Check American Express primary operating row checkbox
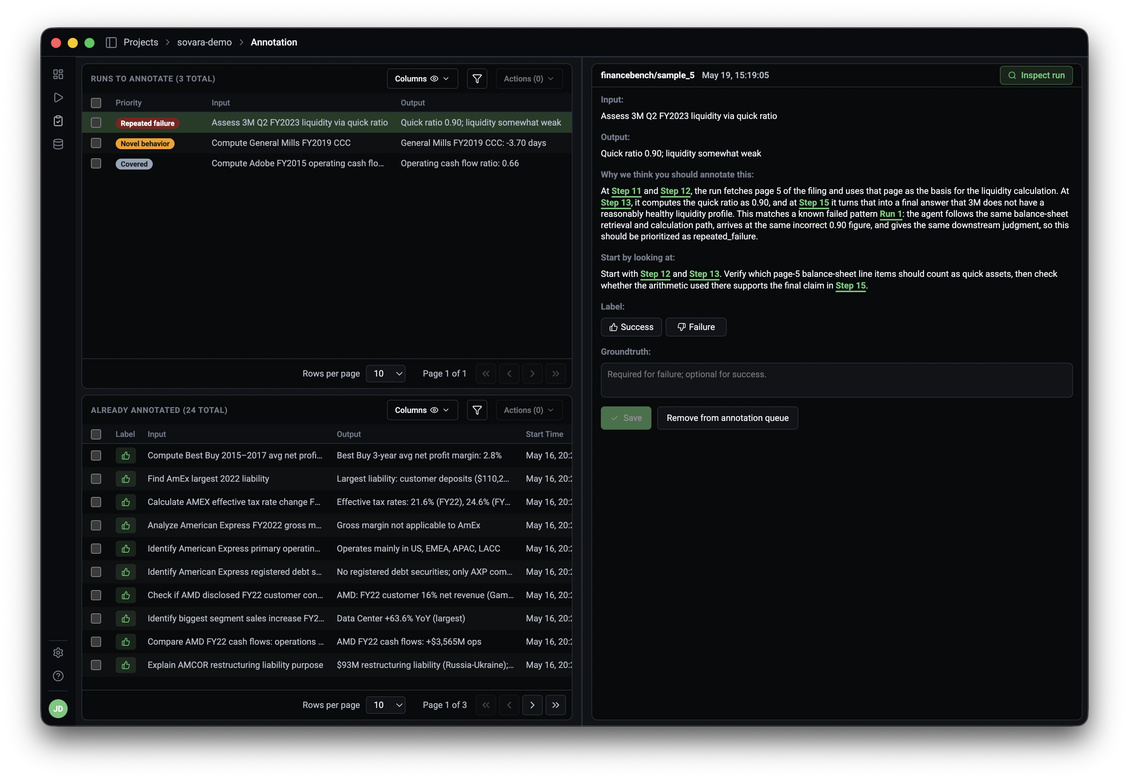Image resolution: width=1129 pixels, height=780 pixels. coord(96,549)
